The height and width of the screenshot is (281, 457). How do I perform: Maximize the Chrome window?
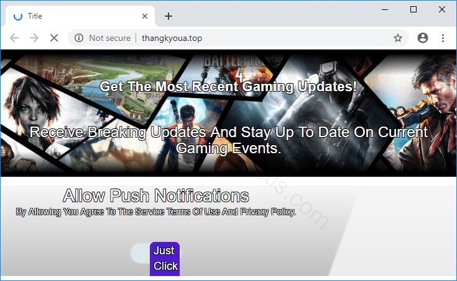click(x=413, y=9)
